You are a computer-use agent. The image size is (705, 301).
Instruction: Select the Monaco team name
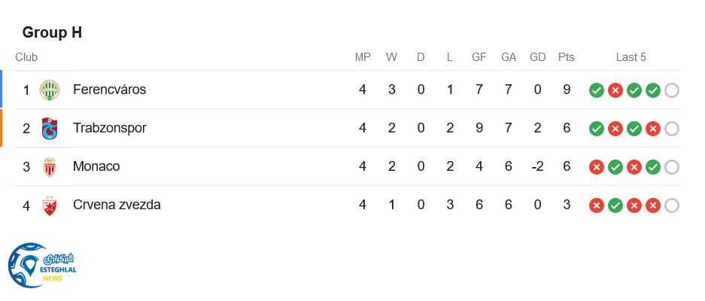pos(96,166)
